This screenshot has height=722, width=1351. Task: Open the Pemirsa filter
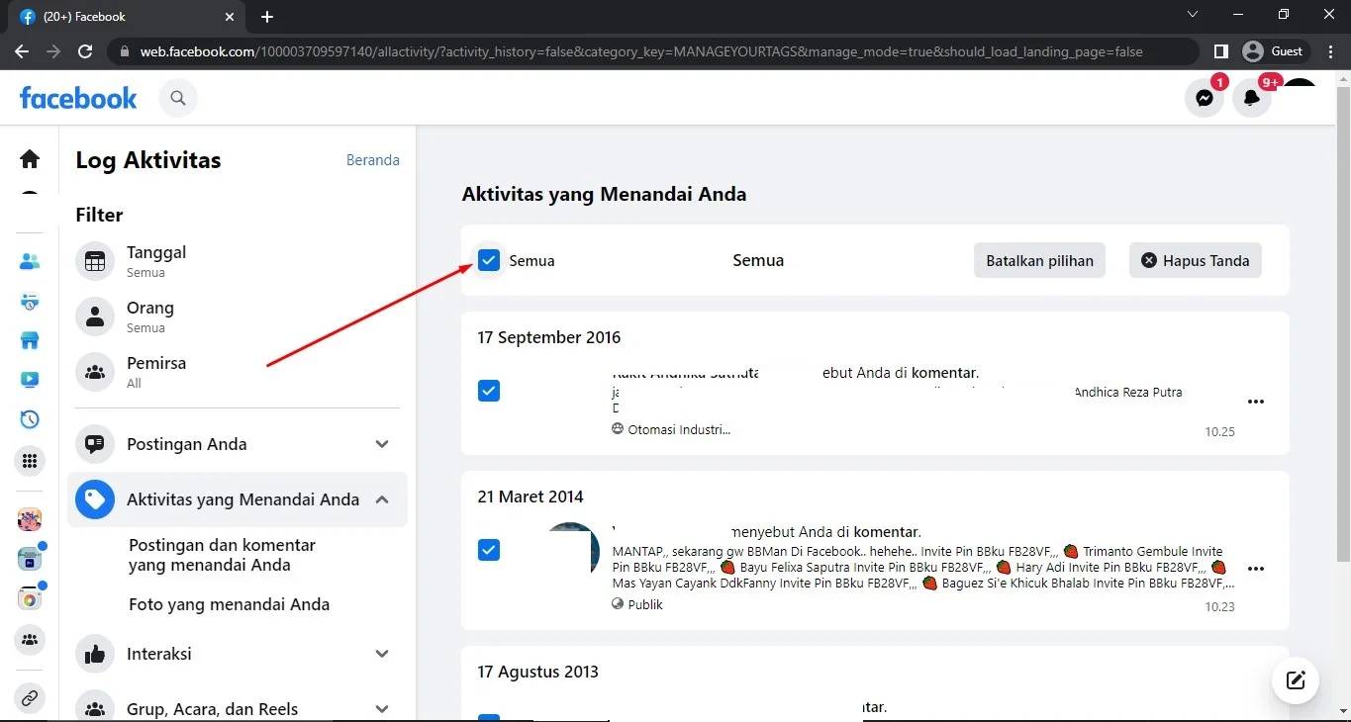click(238, 372)
